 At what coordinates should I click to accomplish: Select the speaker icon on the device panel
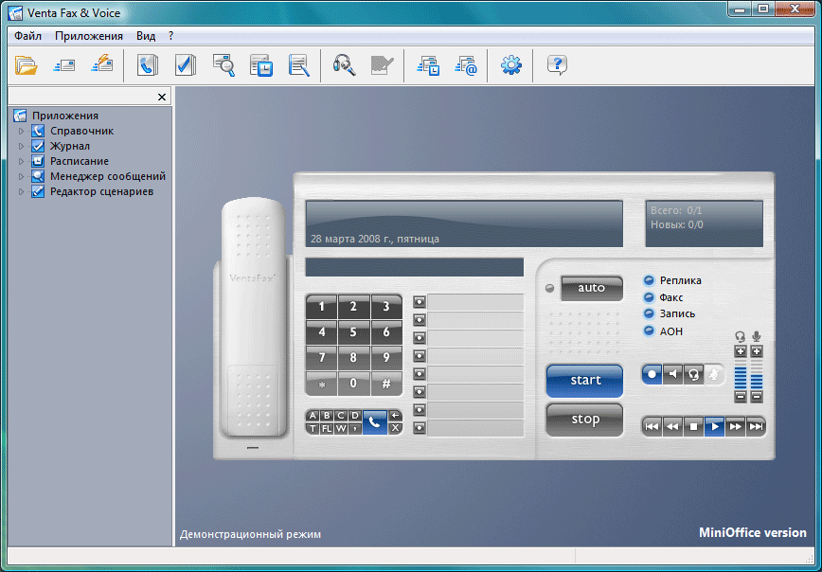(671, 374)
